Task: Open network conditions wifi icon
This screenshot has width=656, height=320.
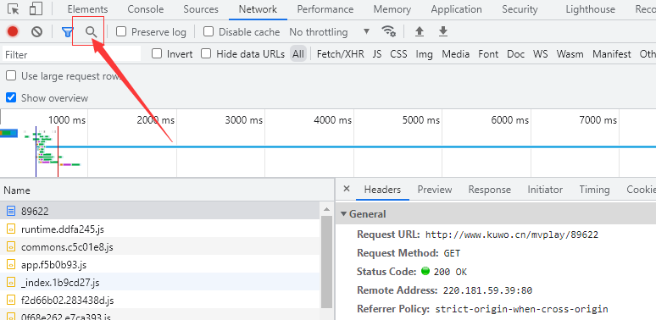Action: pyautogui.click(x=389, y=31)
